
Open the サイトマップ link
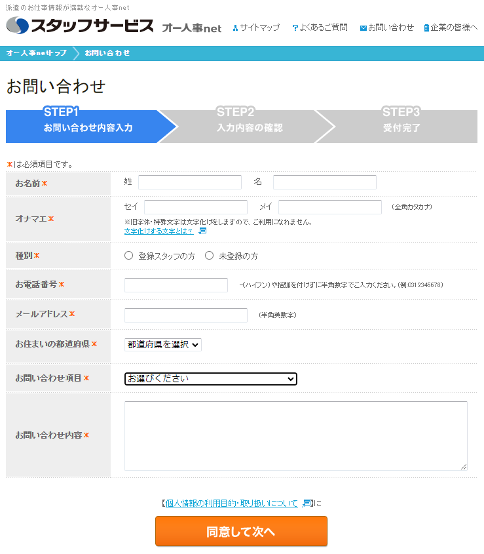pyautogui.click(x=259, y=28)
